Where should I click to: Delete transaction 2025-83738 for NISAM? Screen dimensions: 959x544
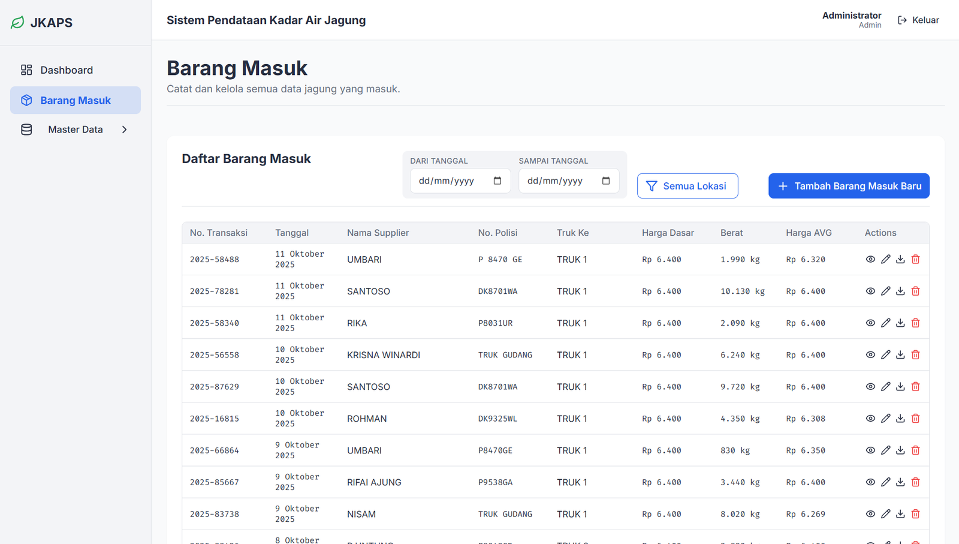pyautogui.click(x=915, y=513)
